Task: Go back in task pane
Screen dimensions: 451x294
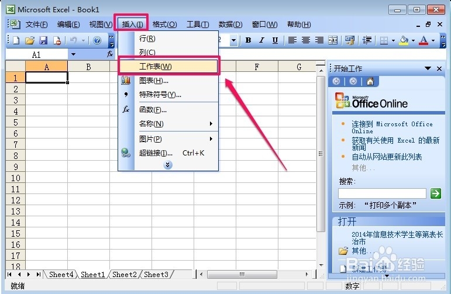Action: (x=336, y=82)
